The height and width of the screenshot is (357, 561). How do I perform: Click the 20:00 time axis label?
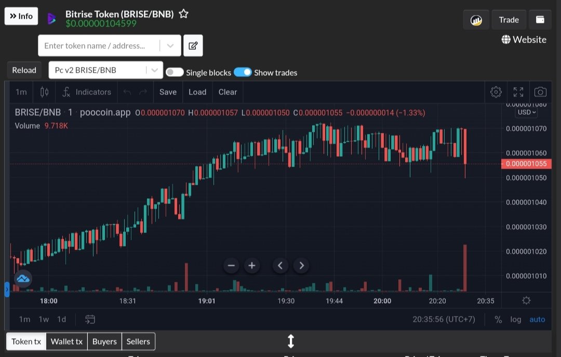(x=382, y=301)
